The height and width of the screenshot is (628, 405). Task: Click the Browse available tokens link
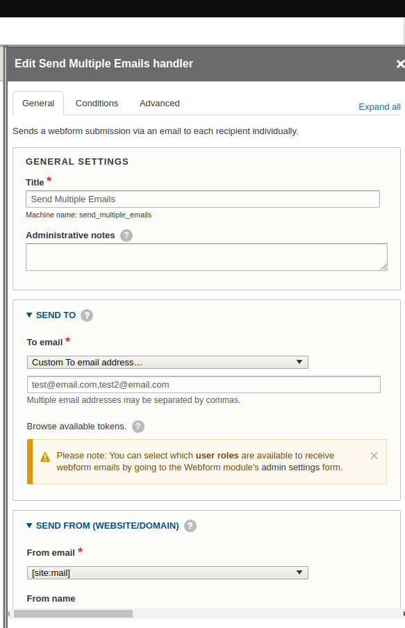(76, 427)
